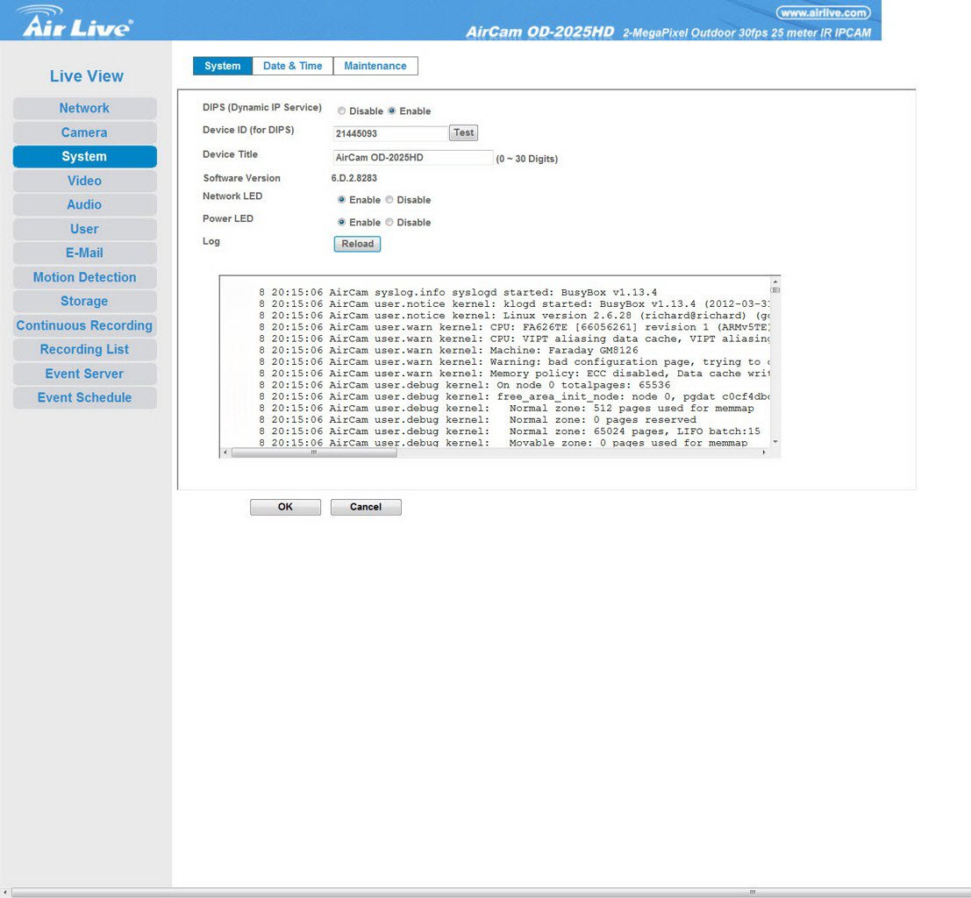Open Motion Detection settings
Viewport: 971px width, 898px height.
coord(85,277)
